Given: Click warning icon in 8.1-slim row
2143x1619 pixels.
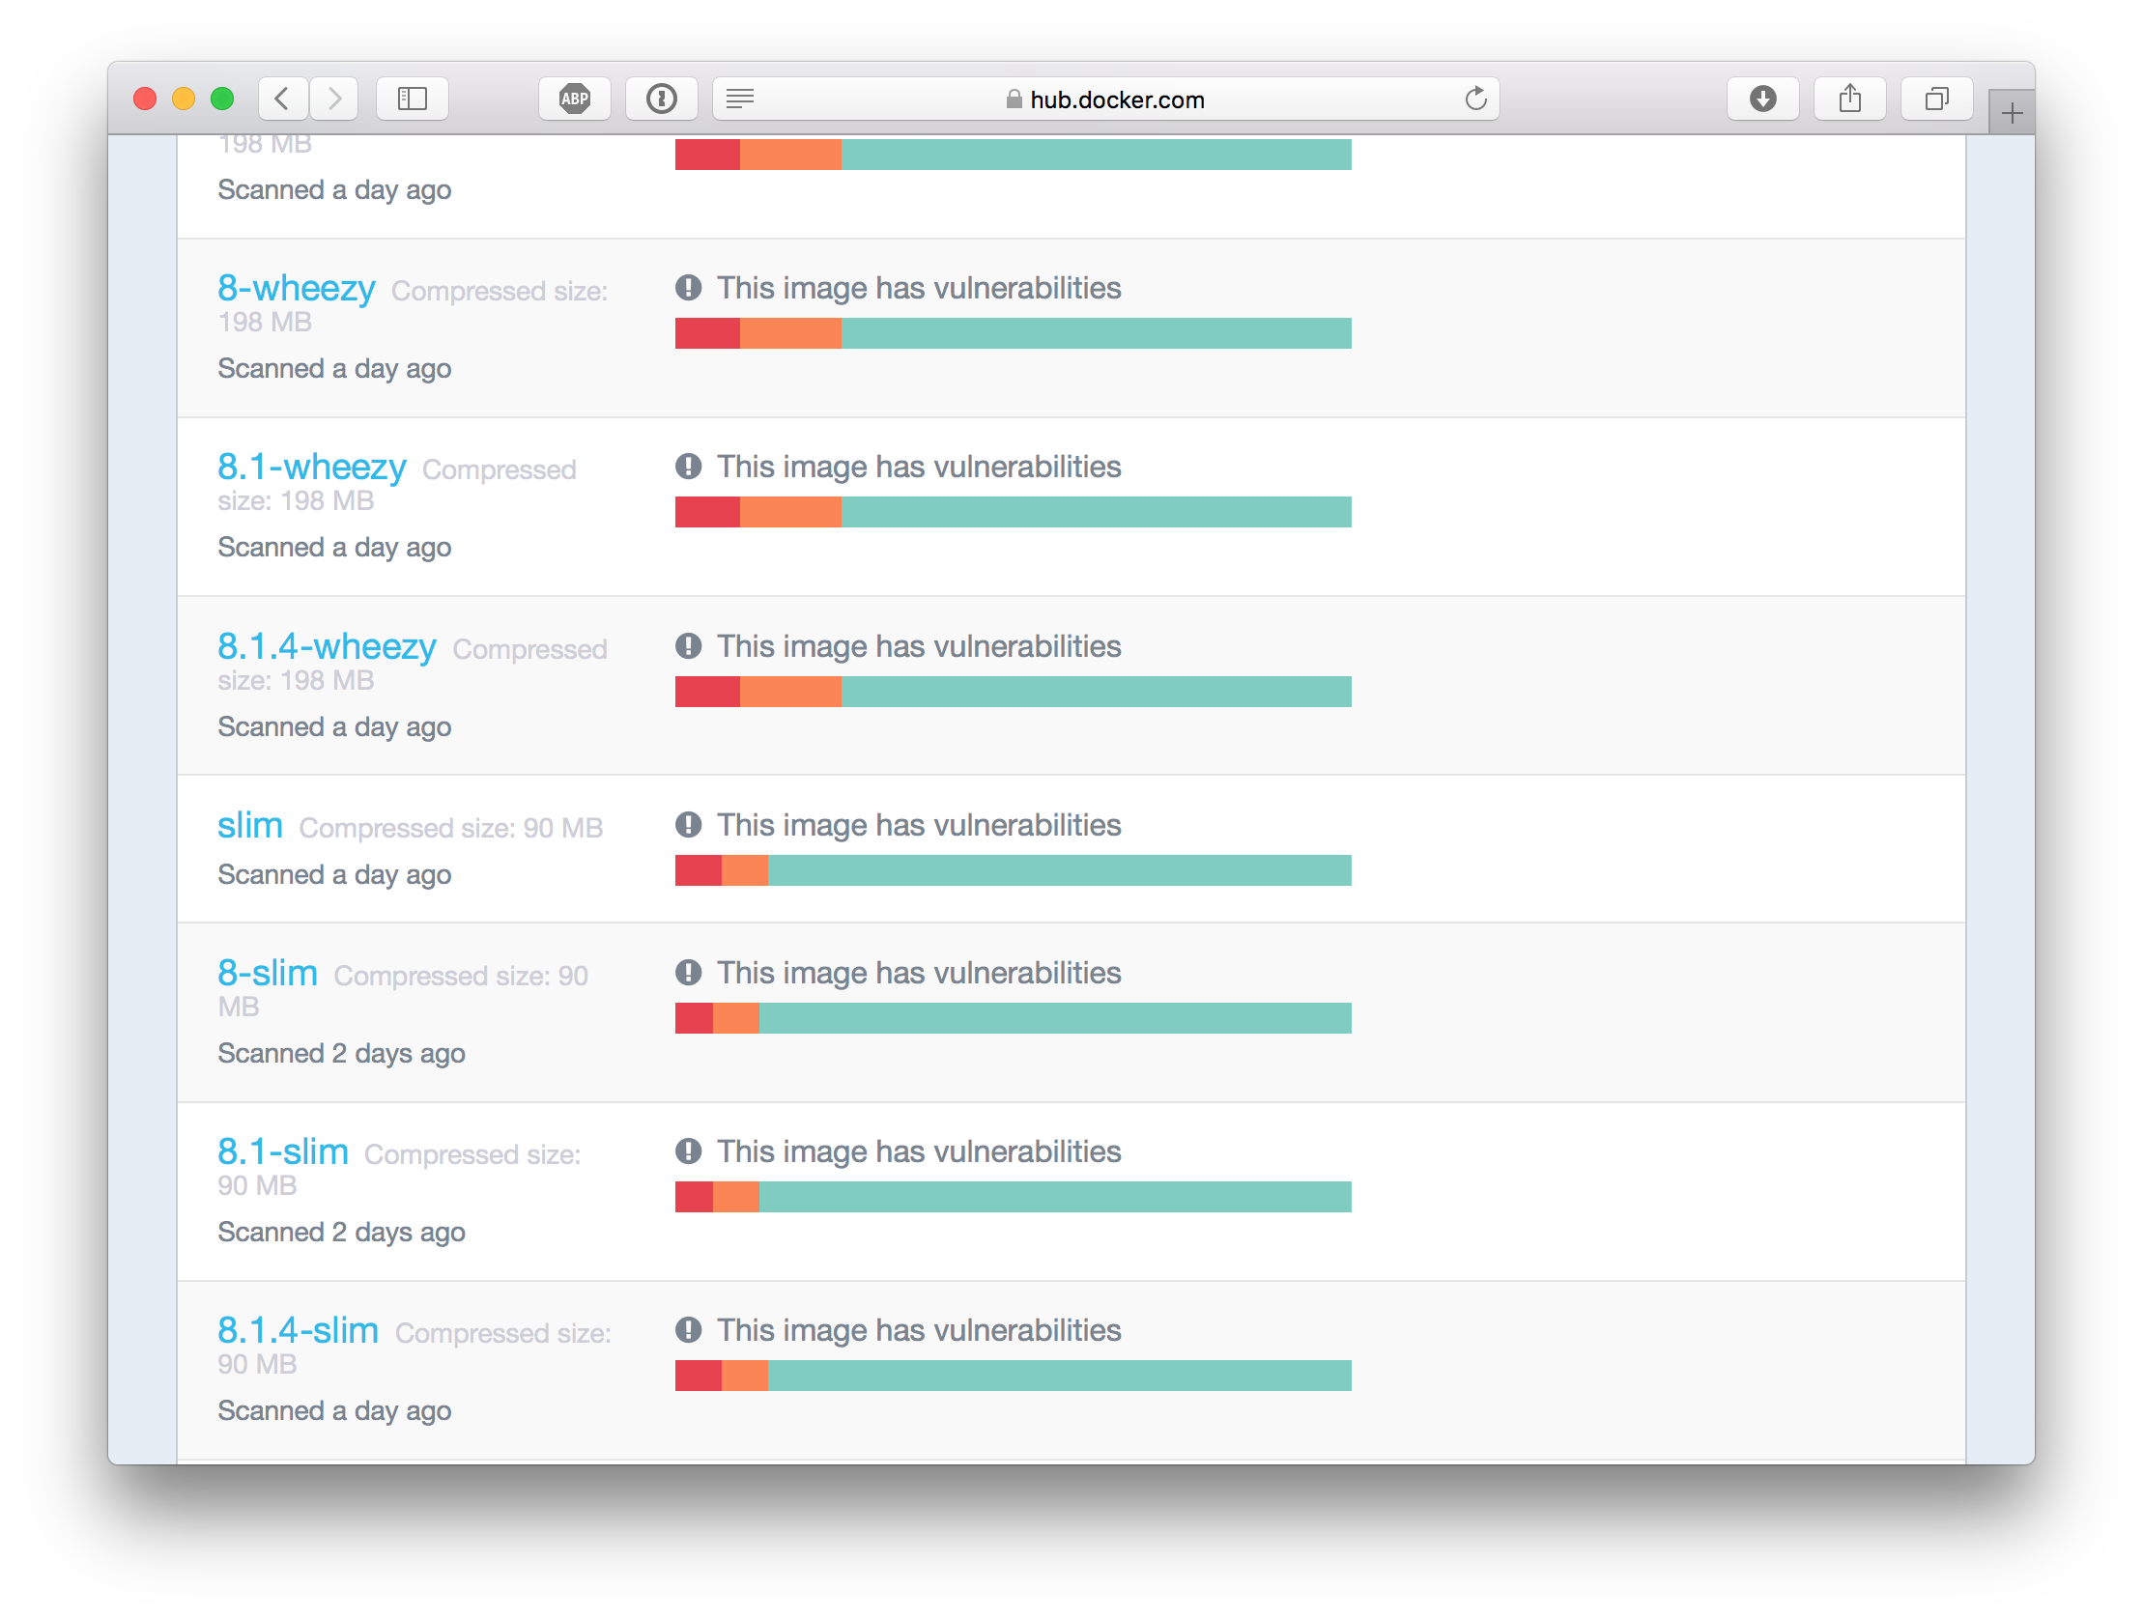Looking at the screenshot, I should [x=688, y=1152].
